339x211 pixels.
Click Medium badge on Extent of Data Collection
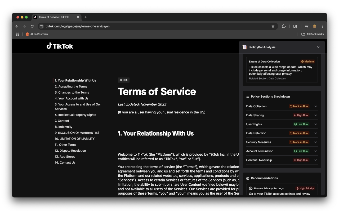[307, 61]
